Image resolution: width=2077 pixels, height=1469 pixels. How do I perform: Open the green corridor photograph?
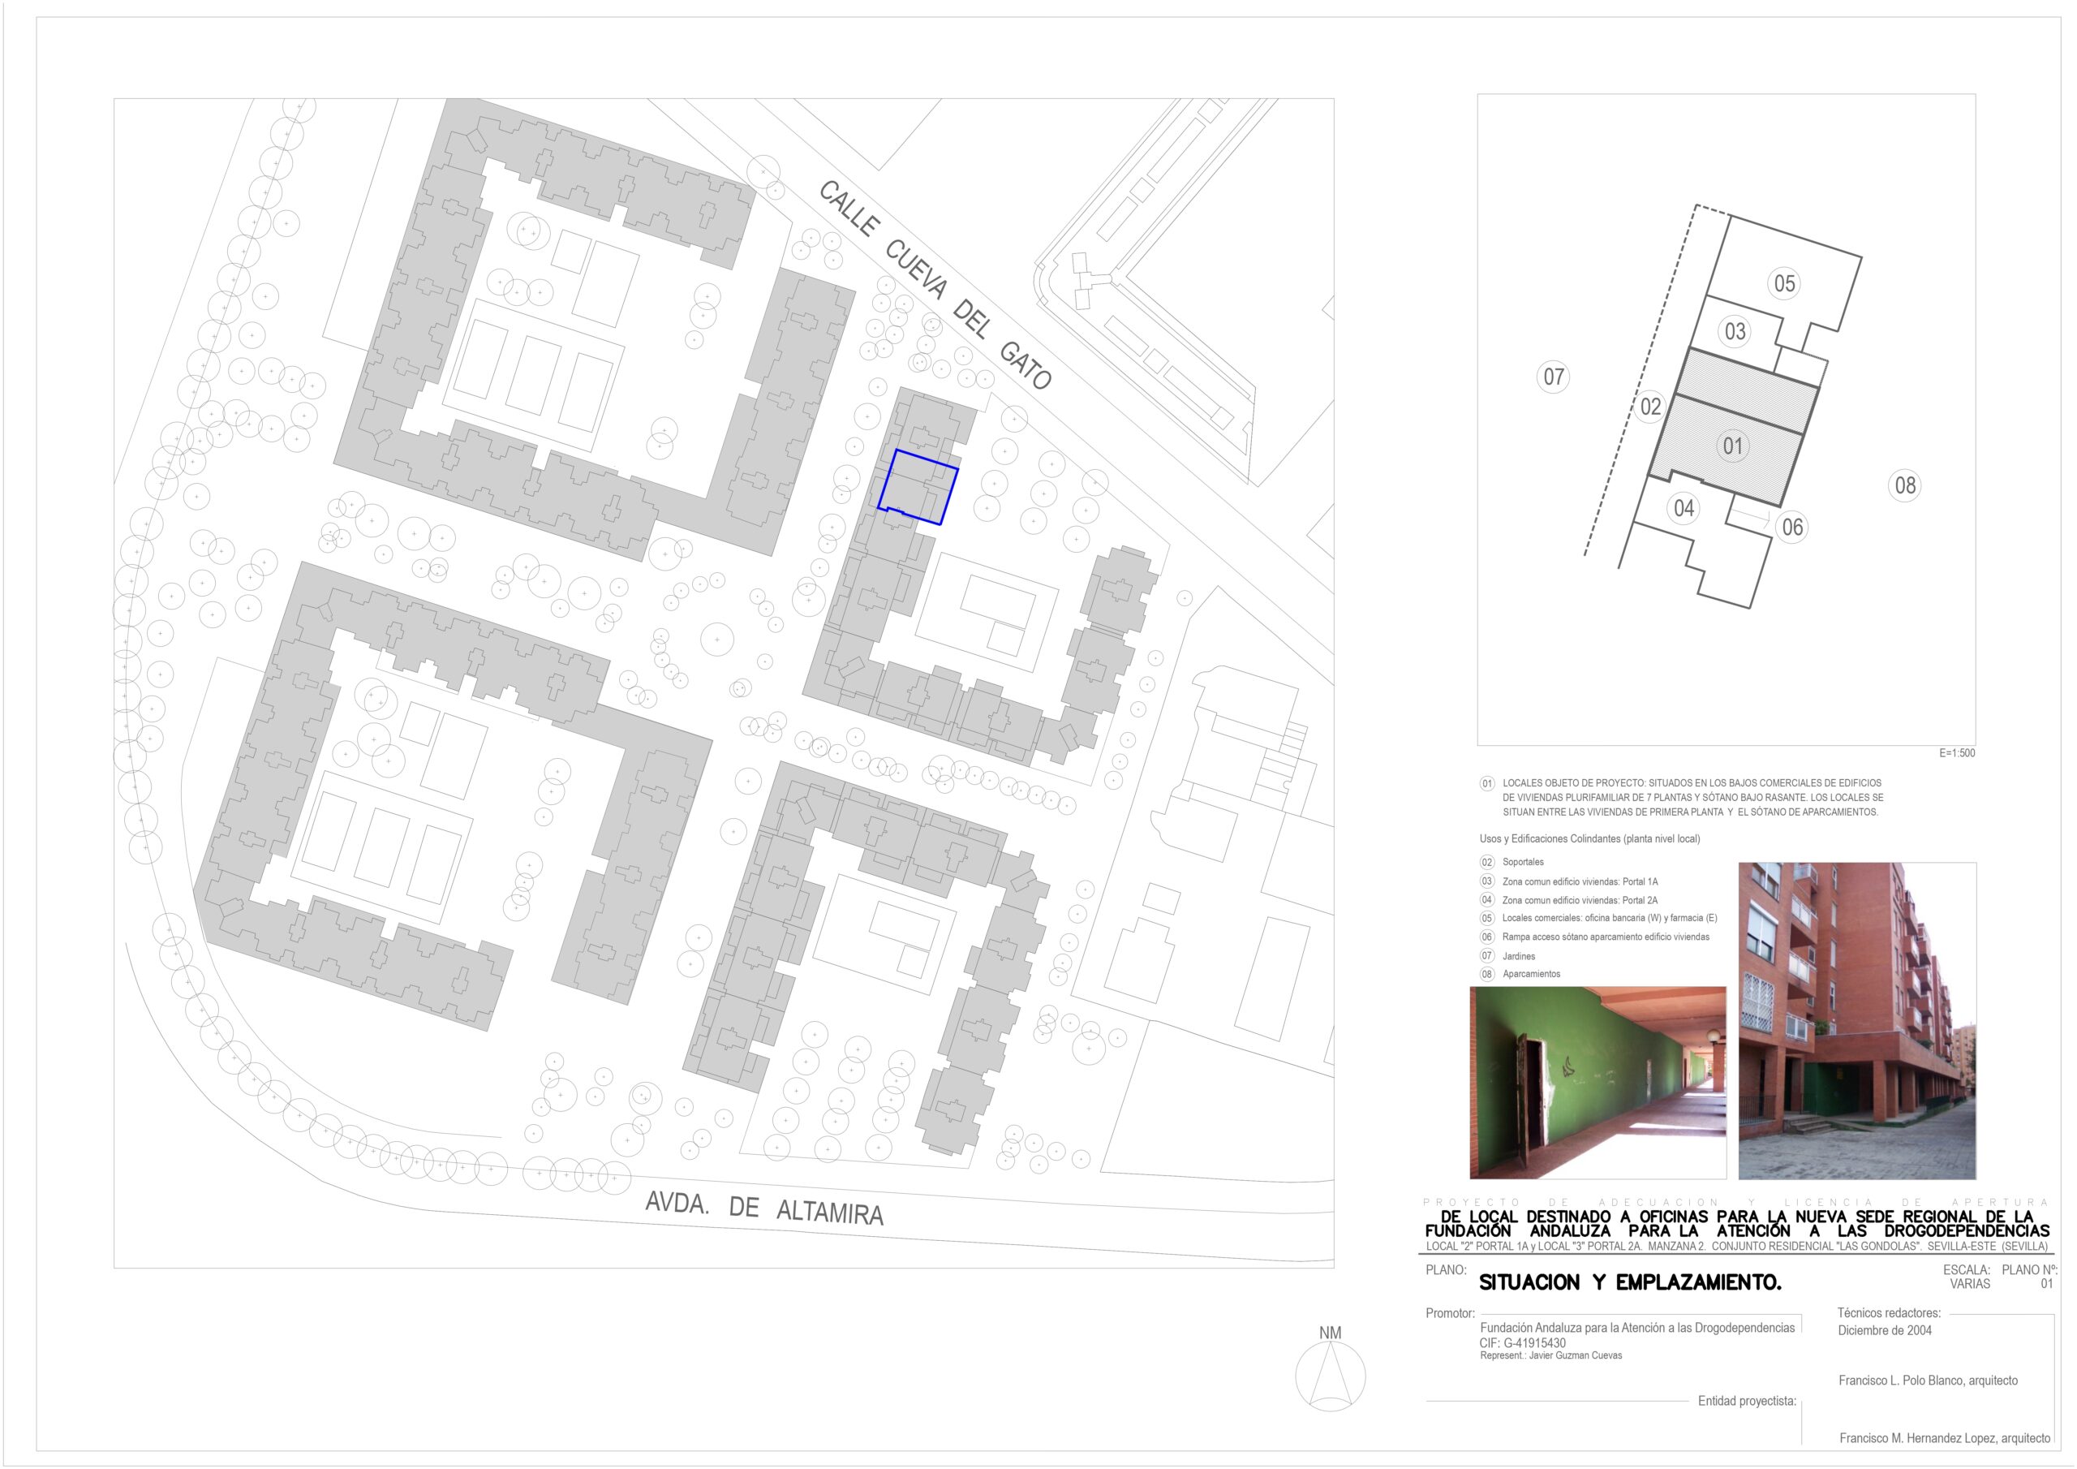pos(1598,1083)
